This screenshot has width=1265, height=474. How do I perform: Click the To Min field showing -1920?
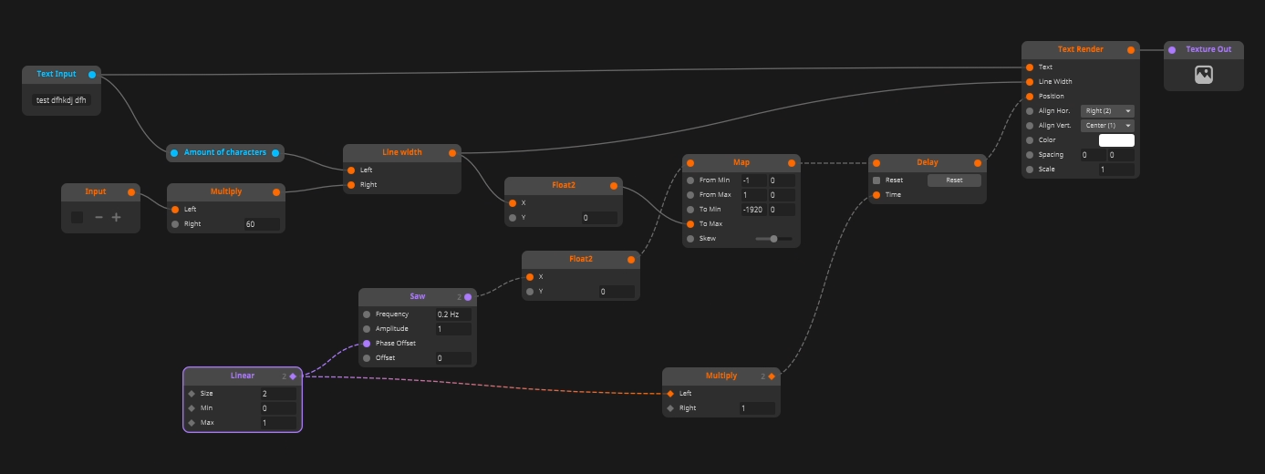pyautogui.click(x=753, y=210)
